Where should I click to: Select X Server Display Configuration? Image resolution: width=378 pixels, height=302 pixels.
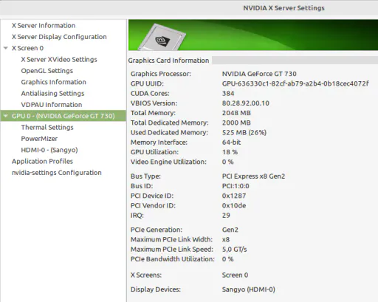59,37
